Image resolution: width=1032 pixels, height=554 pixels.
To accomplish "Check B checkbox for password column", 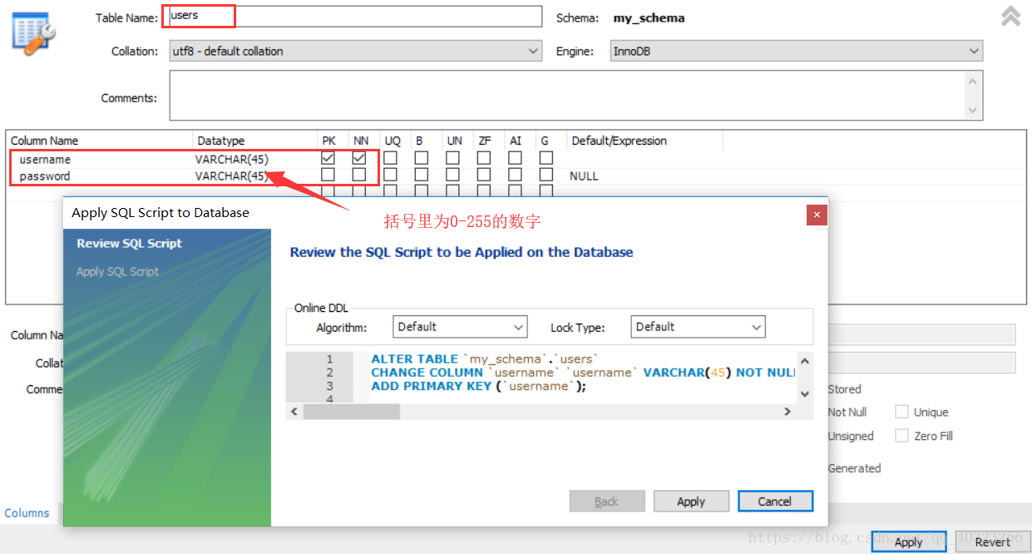I will click(422, 175).
